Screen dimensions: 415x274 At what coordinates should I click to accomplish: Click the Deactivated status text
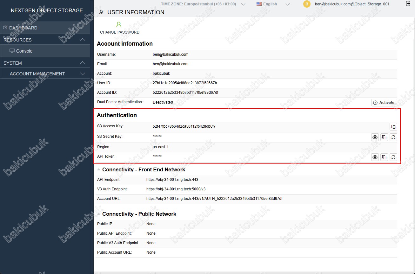click(163, 102)
